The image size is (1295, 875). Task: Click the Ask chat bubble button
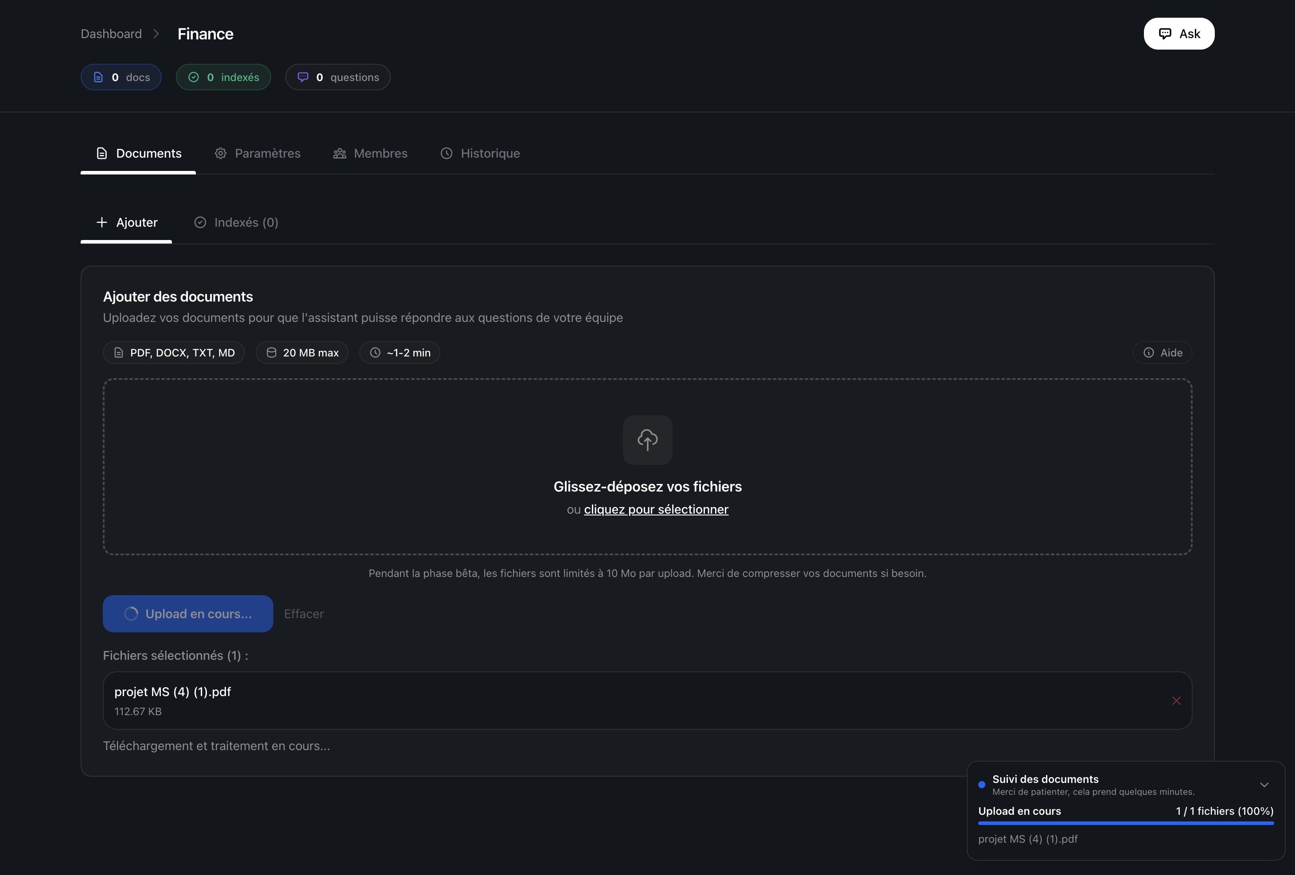1178,34
